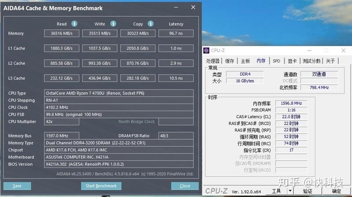Image resolution: width=352 pixels, height=197 pixels.
Task: Click the Read info icon in AIDA64
Action: pyautogui.click(x=74, y=24)
